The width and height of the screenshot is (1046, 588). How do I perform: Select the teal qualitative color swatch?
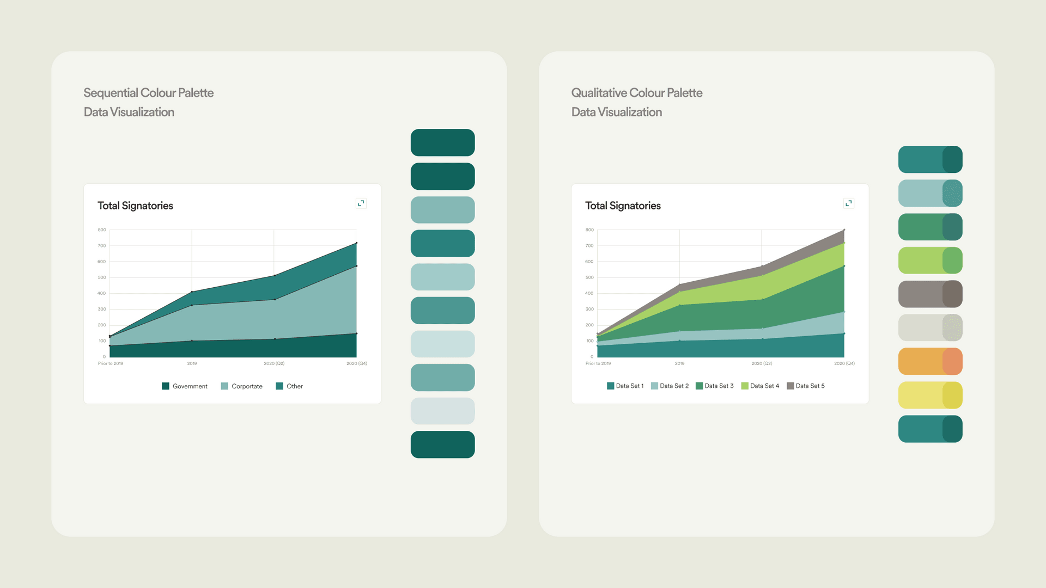click(931, 158)
